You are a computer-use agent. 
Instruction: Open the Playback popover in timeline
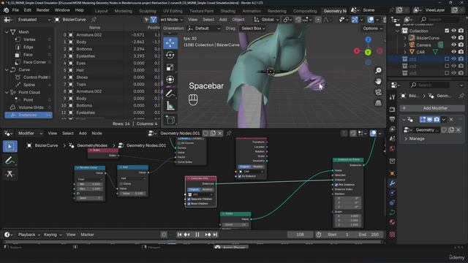click(x=29, y=235)
